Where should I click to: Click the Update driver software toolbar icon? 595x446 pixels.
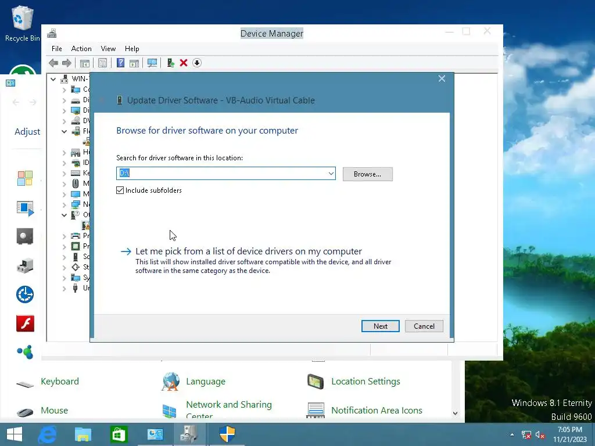(x=170, y=63)
